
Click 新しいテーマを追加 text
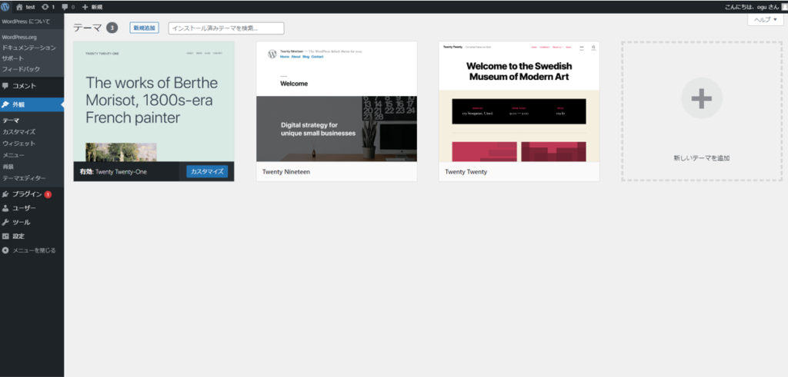(x=702, y=158)
